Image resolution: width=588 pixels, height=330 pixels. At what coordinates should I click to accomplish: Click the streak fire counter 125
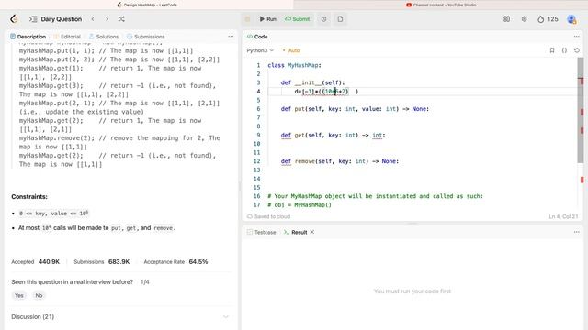point(548,19)
